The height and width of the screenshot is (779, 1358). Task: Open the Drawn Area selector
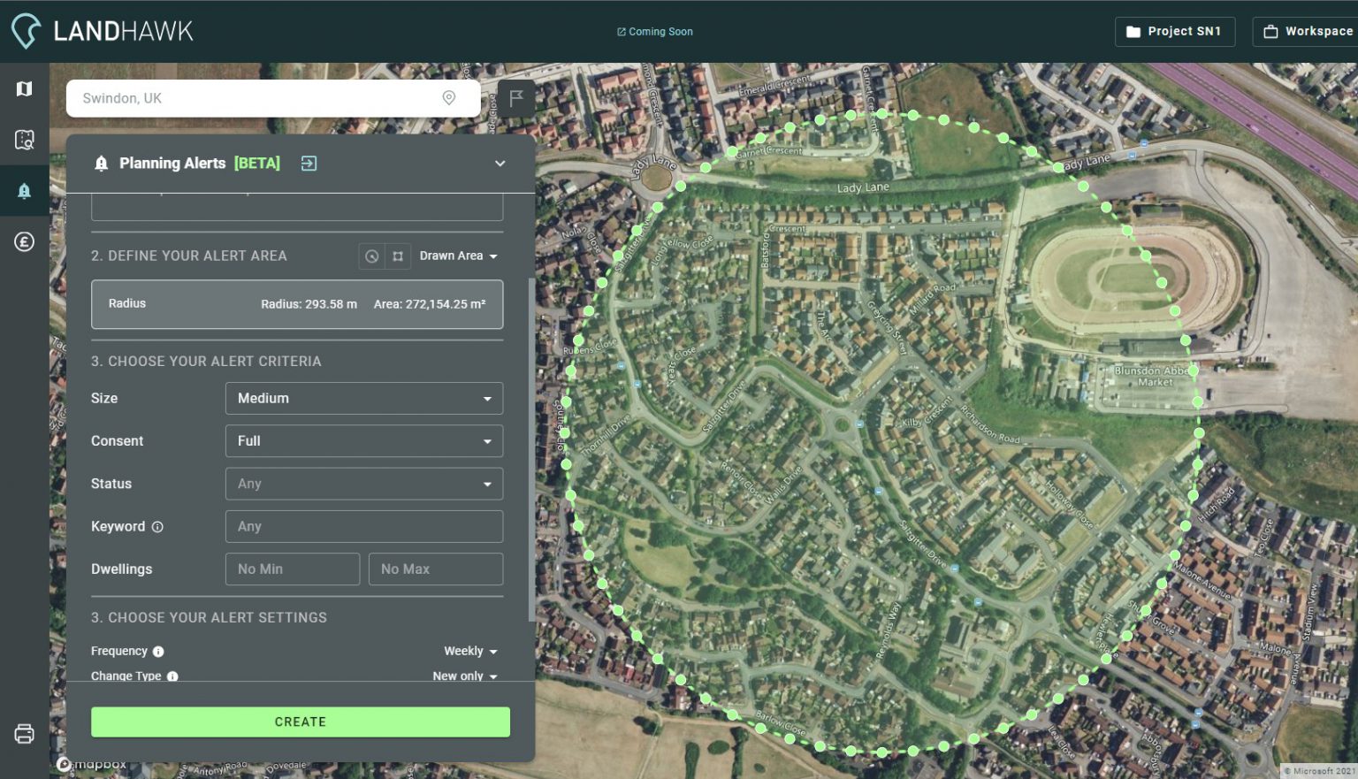(x=458, y=256)
